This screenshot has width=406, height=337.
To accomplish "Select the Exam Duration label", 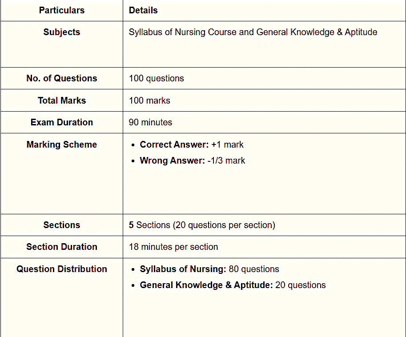I will (x=61, y=122).
